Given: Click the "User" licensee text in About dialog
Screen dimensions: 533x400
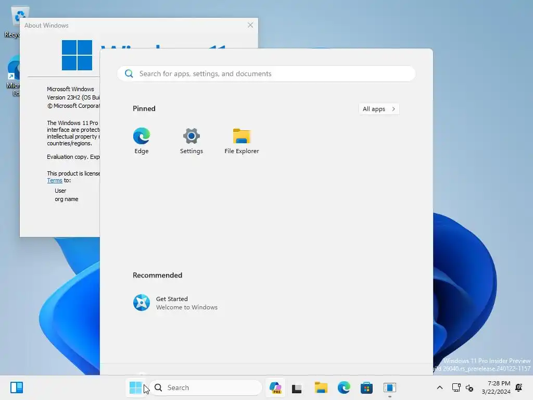Looking at the screenshot, I should click(x=60, y=191).
